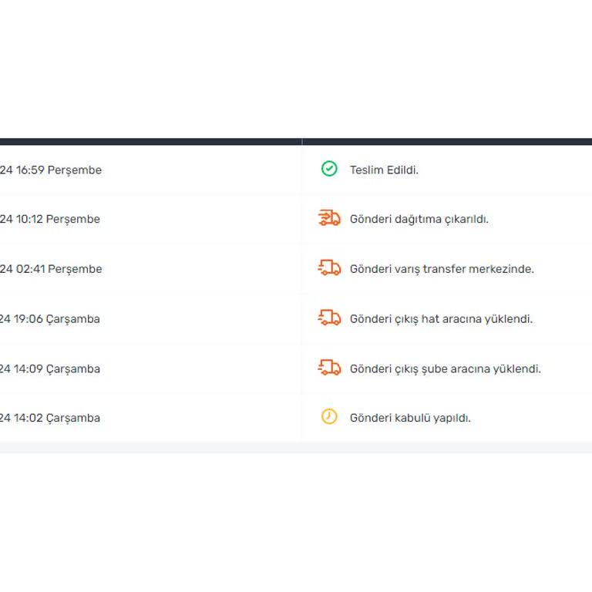Select the 'Teslim Edildi.' status text
Viewport: 592px width, 592px height.
(384, 170)
